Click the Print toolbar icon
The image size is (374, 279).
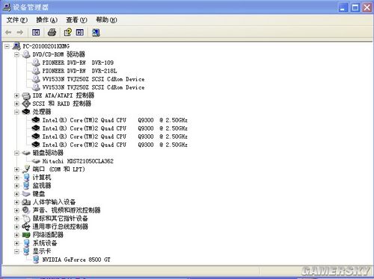click(52, 32)
